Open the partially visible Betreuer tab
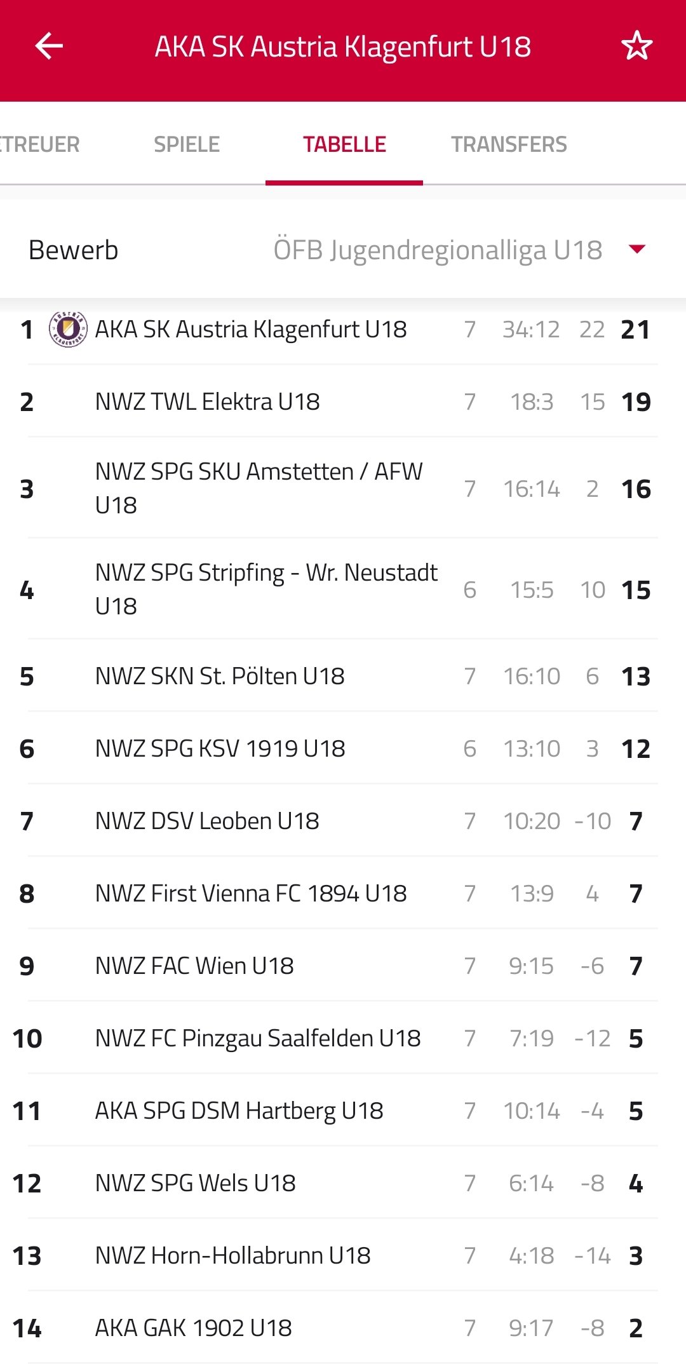This screenshot has width=686, height=1364. coord(40,144)
